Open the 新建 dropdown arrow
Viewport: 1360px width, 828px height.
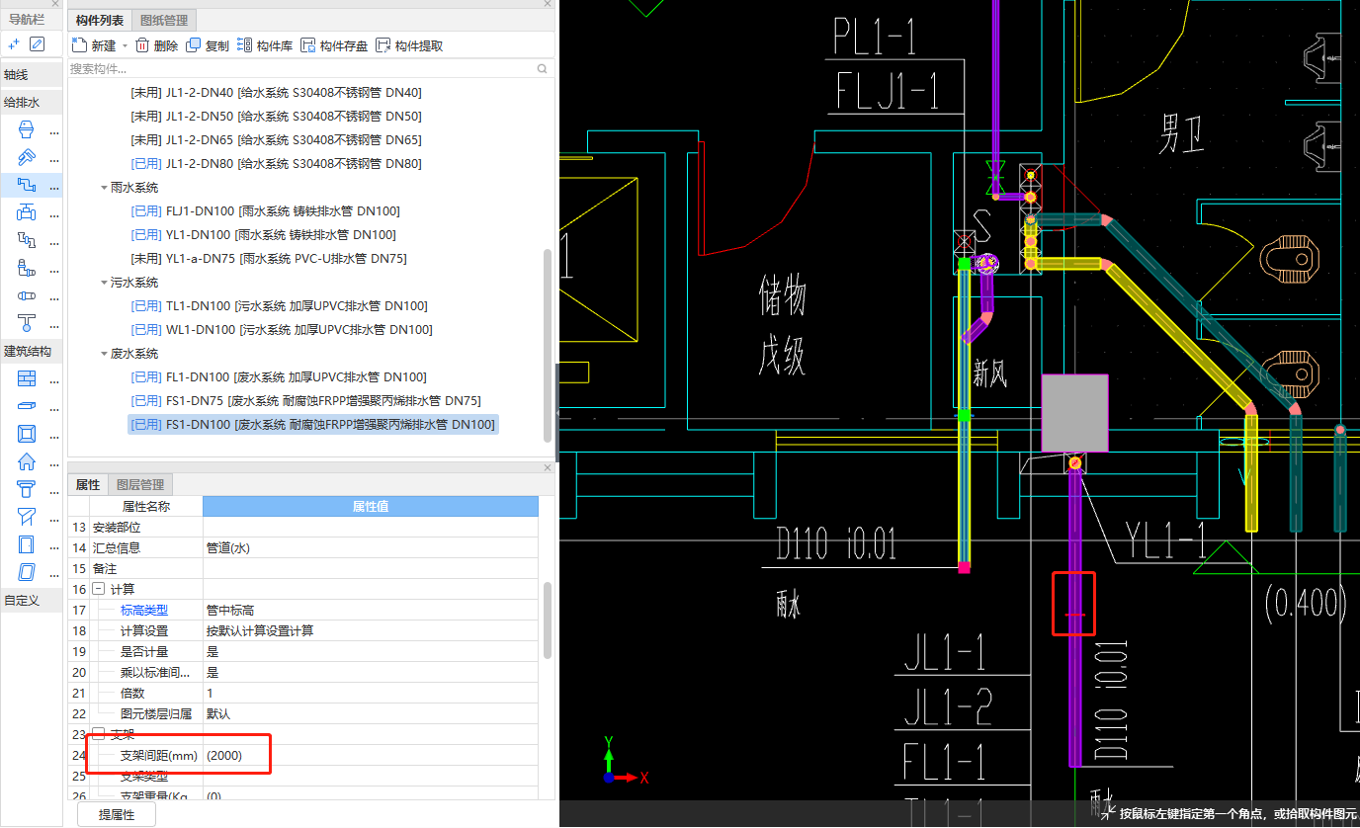[125, 45]
